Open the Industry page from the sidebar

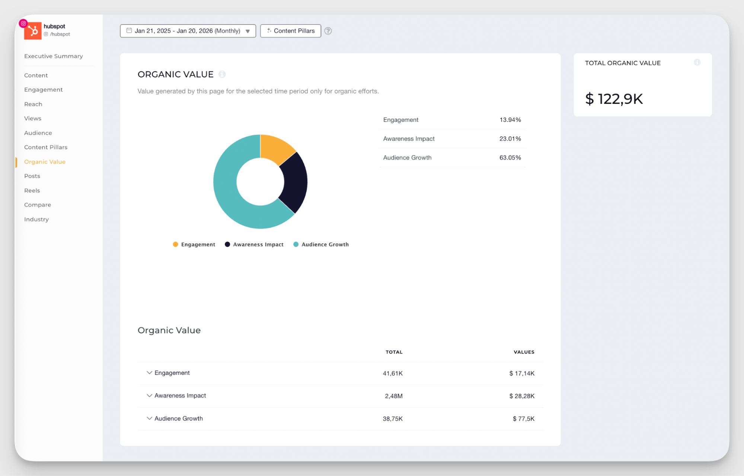click(36, 219)
